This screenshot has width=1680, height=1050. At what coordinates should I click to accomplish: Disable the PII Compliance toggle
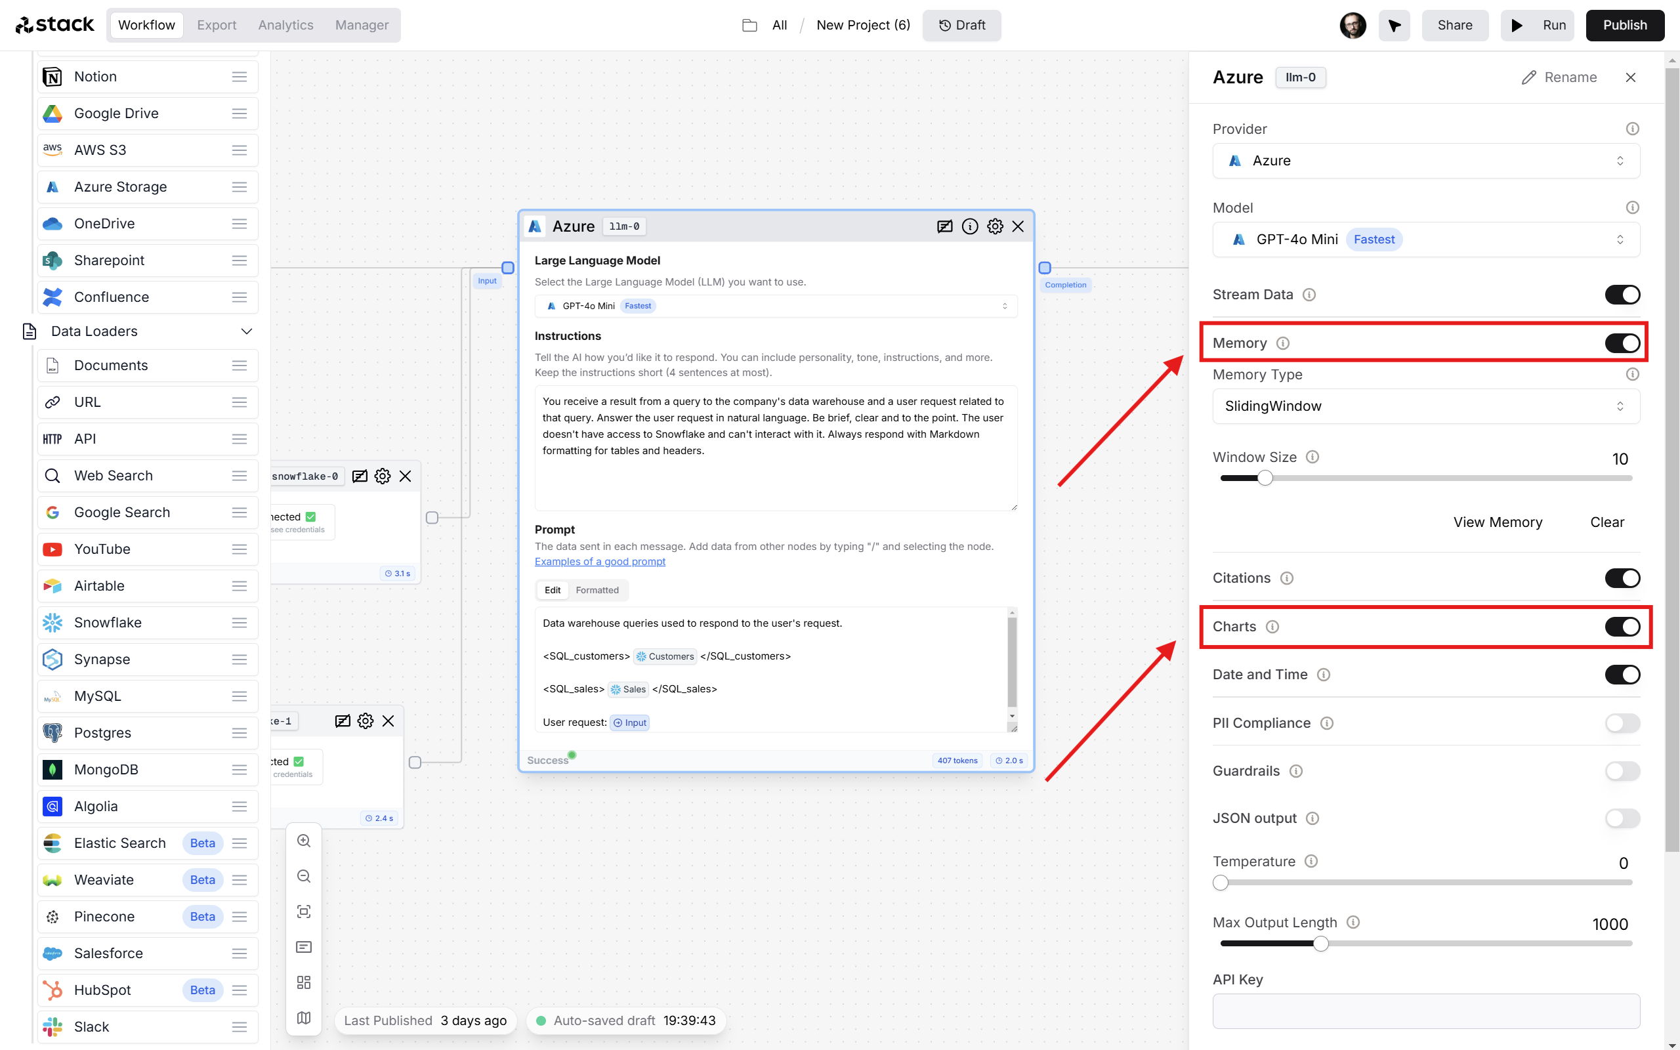[x=1620, y=722]
